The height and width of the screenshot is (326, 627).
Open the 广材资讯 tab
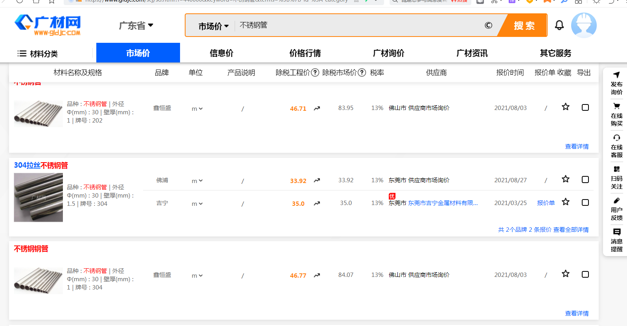[x=472, y=53]
